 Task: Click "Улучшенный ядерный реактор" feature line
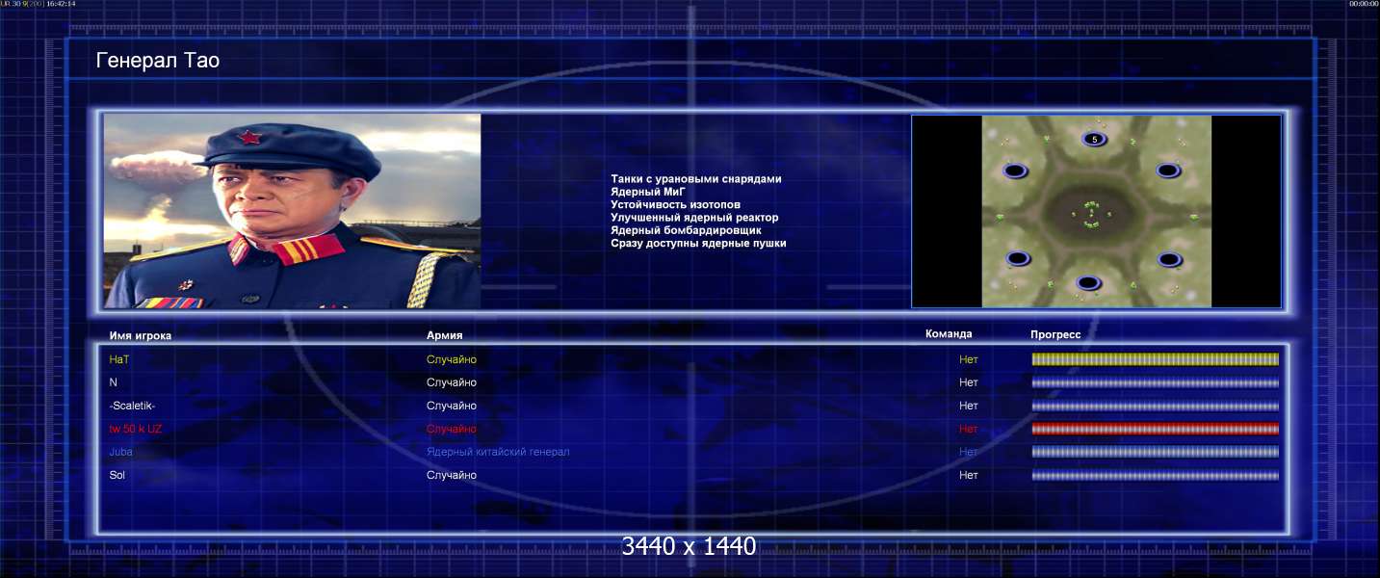[x=694, y=218]
